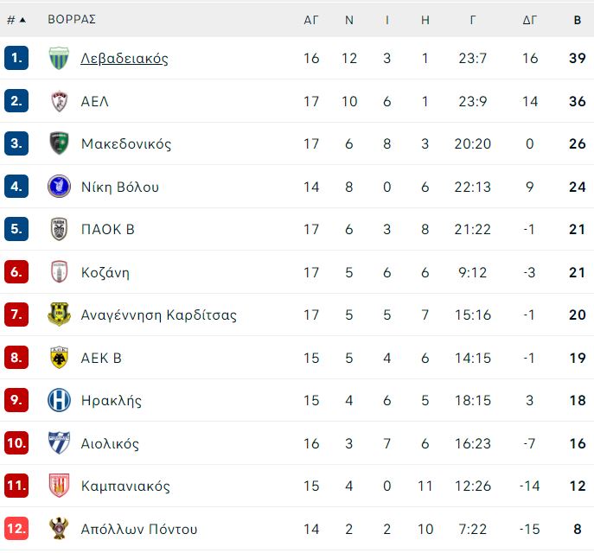Image resolution: width=594 pixels, height=553 pixels.
Task: Click the Μακεδονικός shield logo
Action: pos(59,143)
